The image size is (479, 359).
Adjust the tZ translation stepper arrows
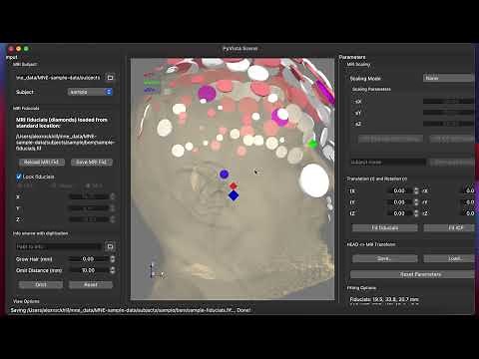click(x=416, y=213)
